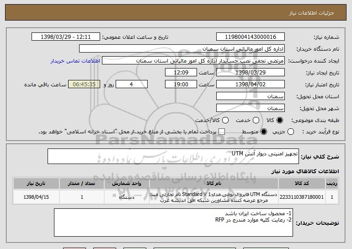Image resolution: width=352 pixels, height=249 pixels.
Task: Click the اطلاعات کالاهای مورد نیاز section heading
Action: (305, 171)
